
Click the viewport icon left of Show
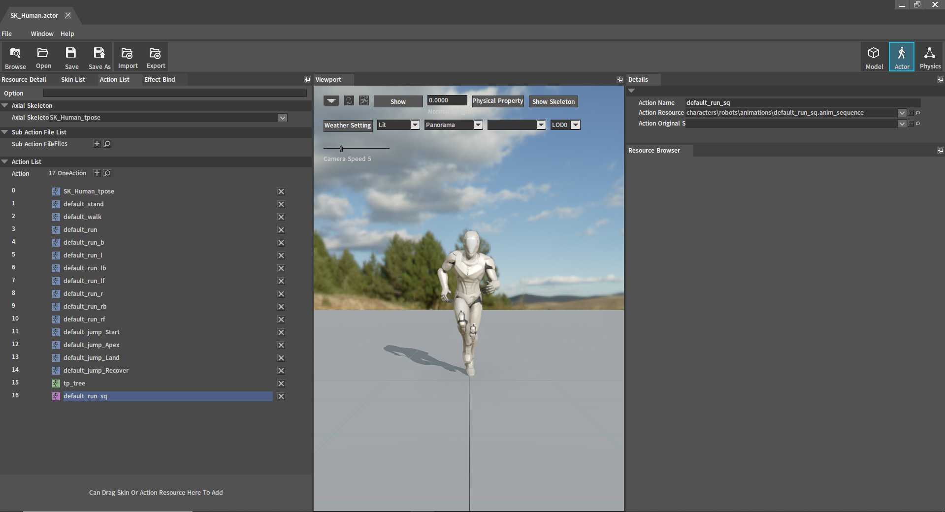click(364, 100)
